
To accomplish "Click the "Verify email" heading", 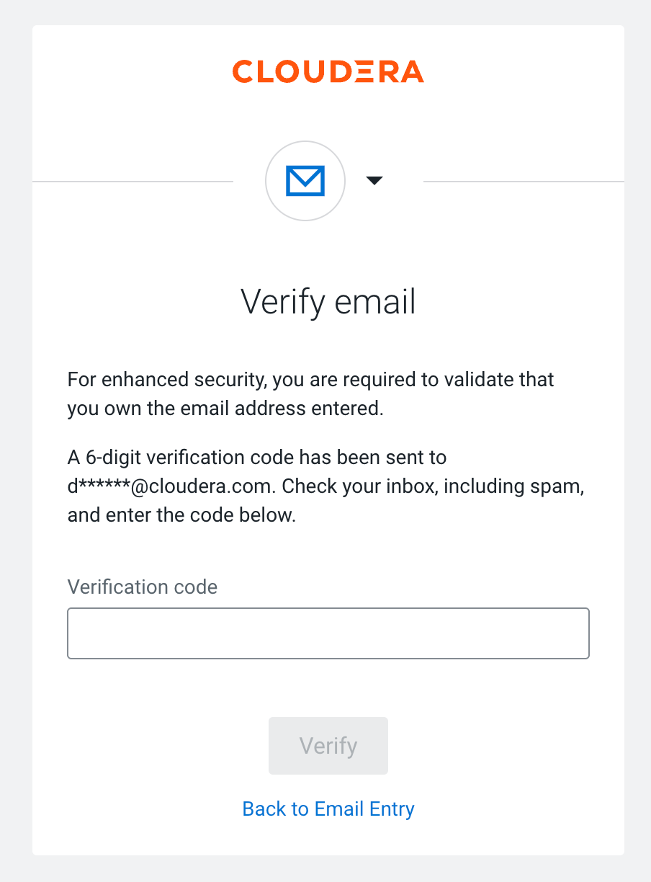I will point(328,301).
